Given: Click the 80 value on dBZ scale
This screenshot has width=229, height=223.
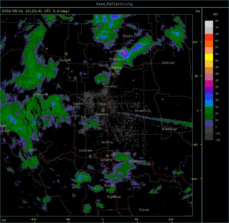Looking at the screenshot, I should [217, 21].
